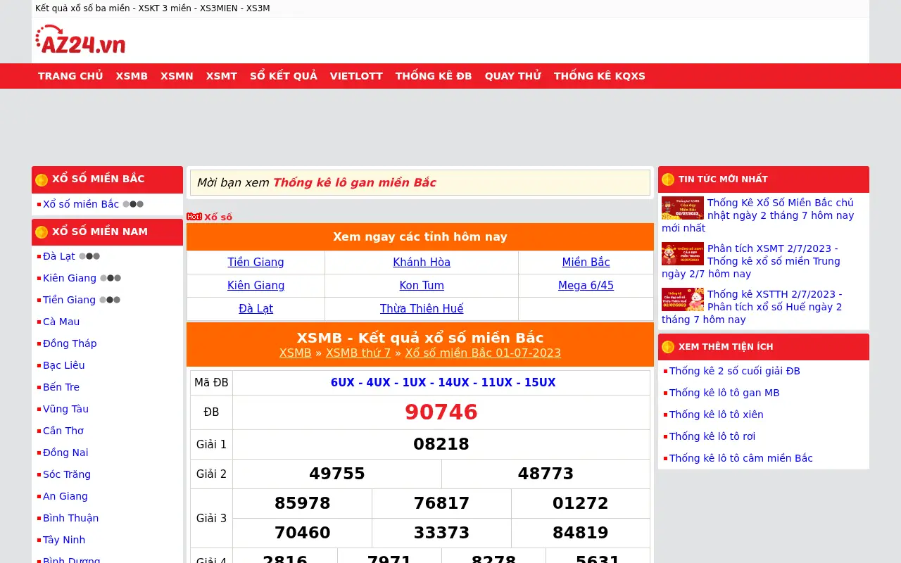
Task: Open THỐNG KÊ KQXS menu item
Action: (x=600, y=76)
